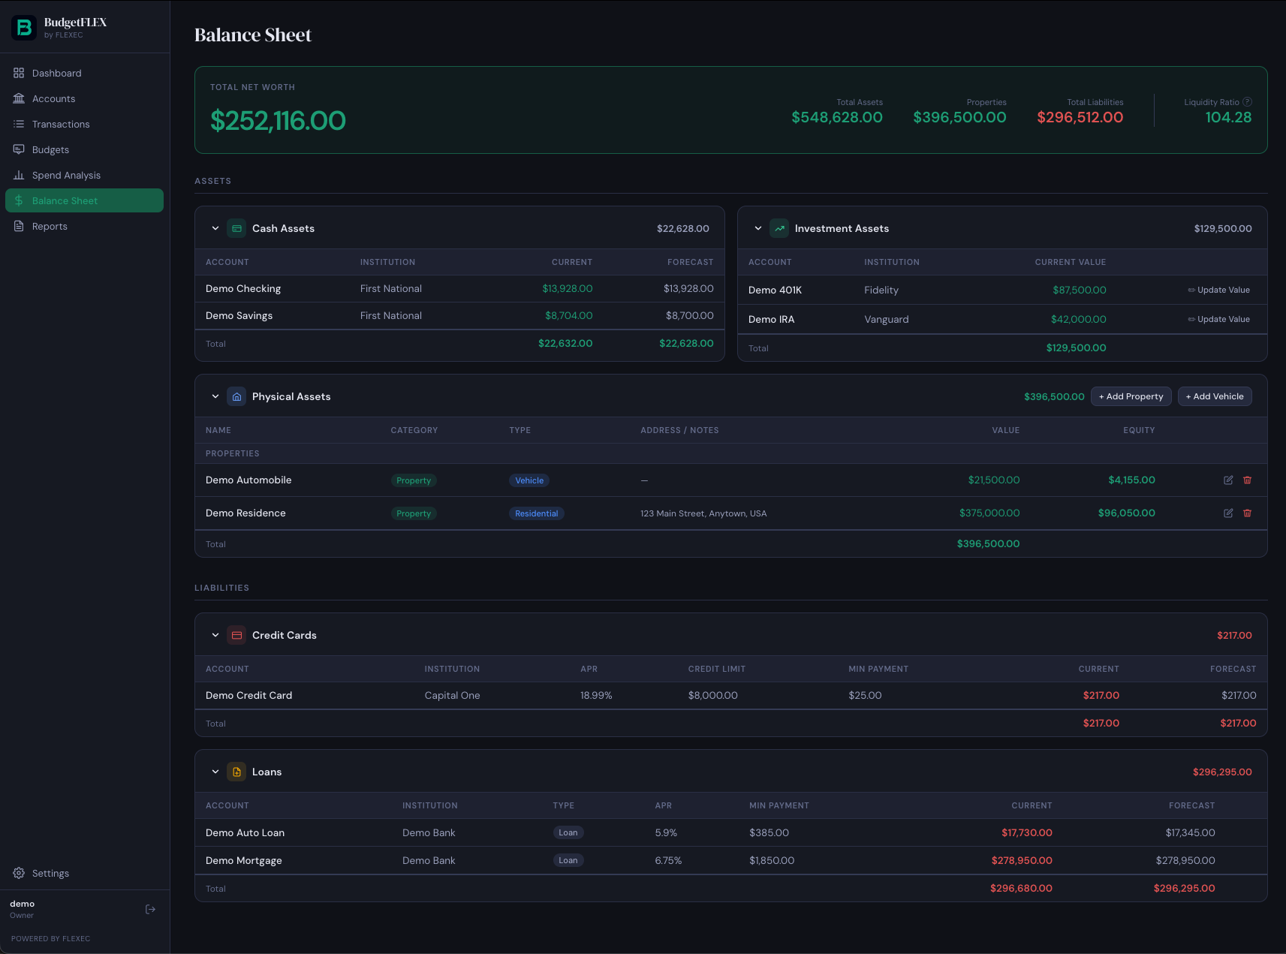The width and height of the screenshot is (1286, 954).
Task: Open Dashboard from the sidebar
Action: coord(84,73)
